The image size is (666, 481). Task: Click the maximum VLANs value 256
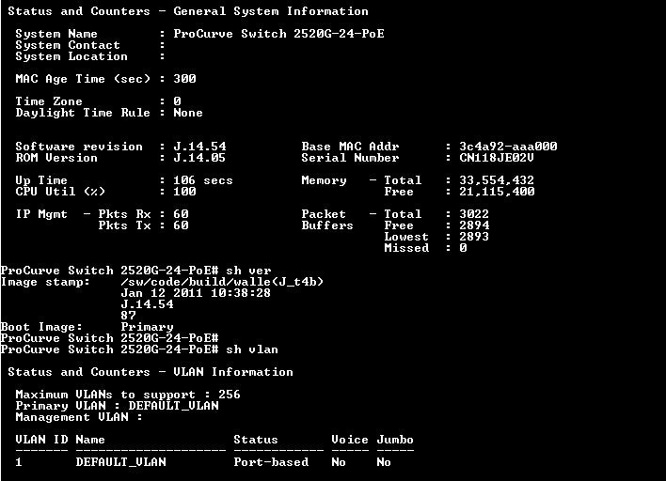pyautogui.click(x=230, y=394)
